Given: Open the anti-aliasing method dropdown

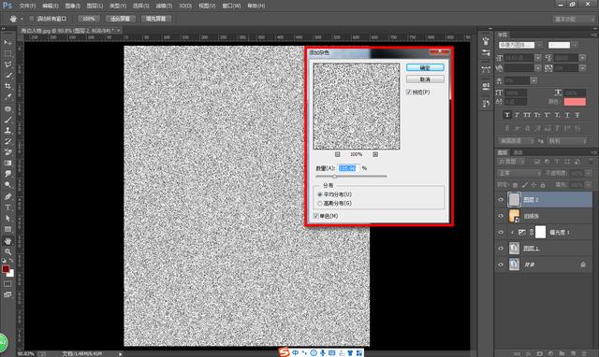Looking at the screenshot, I should [x=567, y=141].
